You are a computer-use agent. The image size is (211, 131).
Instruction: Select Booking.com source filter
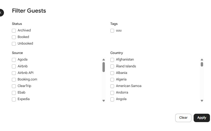coord(14,80)
